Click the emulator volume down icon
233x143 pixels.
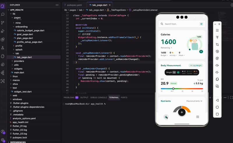(217, 72)
